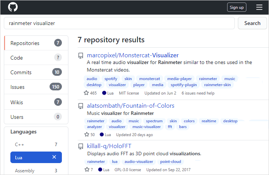Click the '6 issues need help' link
Viewport: 269px width, 175px height.
(198, 93)
